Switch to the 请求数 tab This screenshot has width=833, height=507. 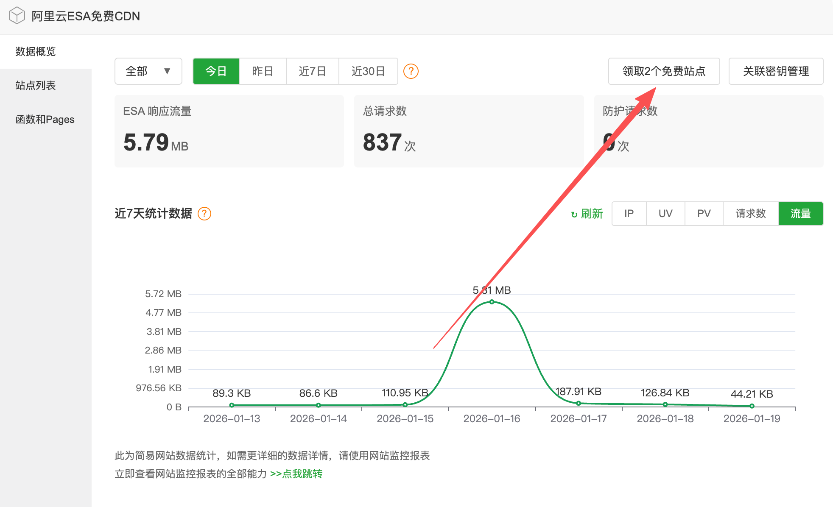[x=750, y=214]
